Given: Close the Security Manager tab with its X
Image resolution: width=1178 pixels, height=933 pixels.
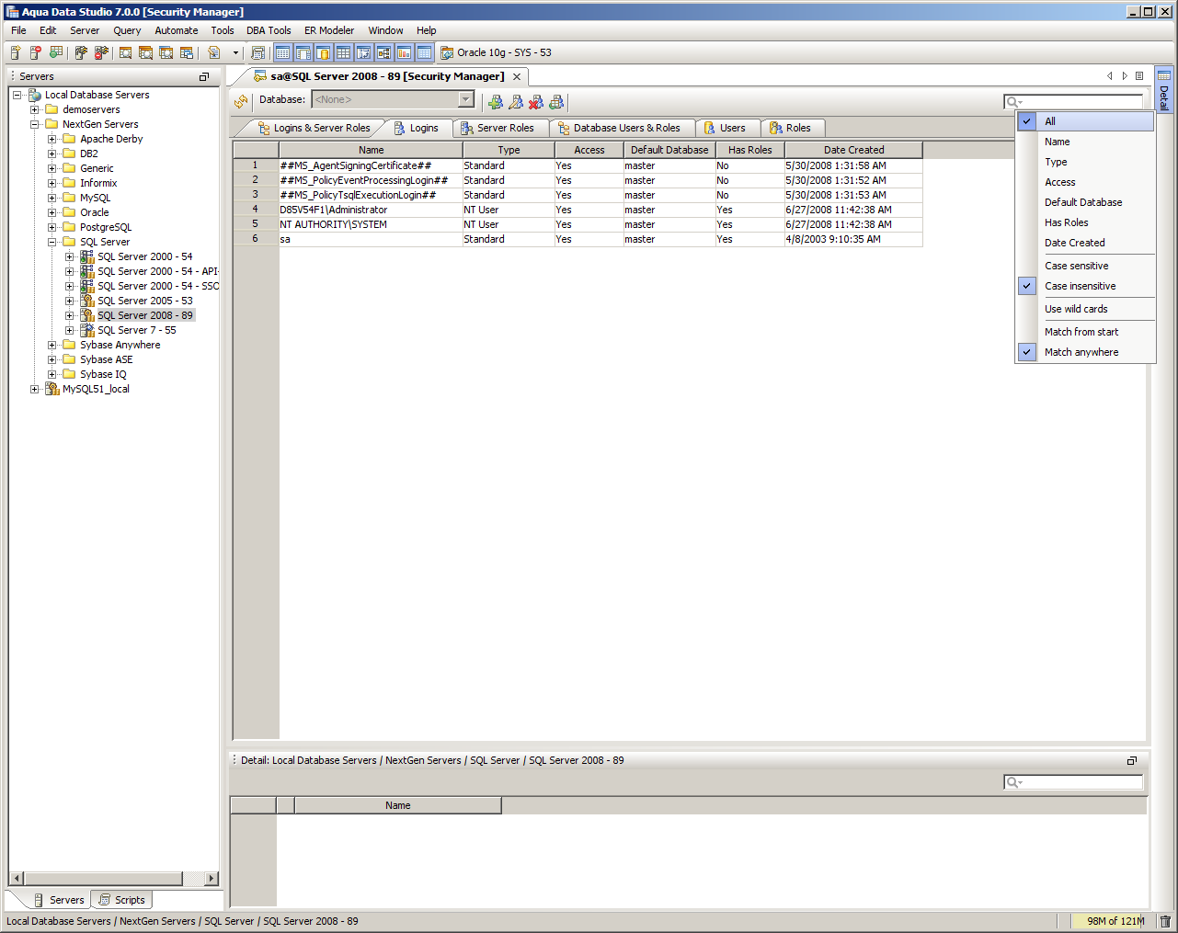Looking at the screenshot, I should (x=517, y=76).
